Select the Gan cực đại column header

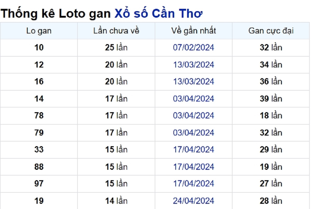click(271, 31)
